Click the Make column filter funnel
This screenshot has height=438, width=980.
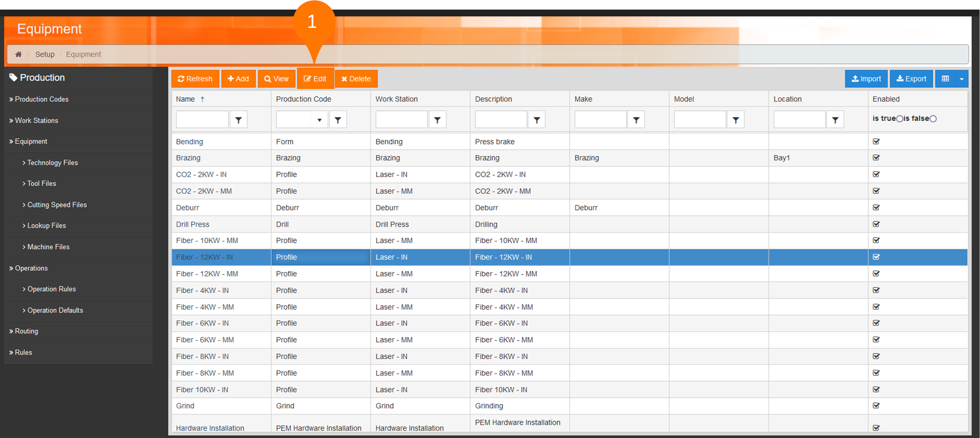[x=636, y=120]
